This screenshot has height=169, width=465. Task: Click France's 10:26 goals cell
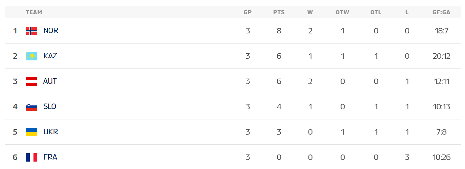pyautogui.click(x=441, y=158)
